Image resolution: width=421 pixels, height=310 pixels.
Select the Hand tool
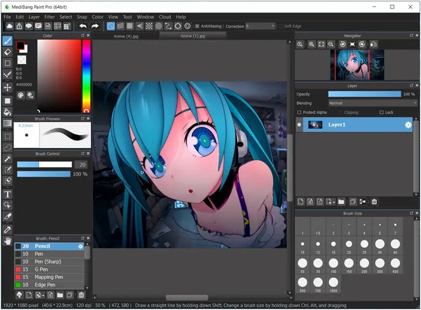7,241
